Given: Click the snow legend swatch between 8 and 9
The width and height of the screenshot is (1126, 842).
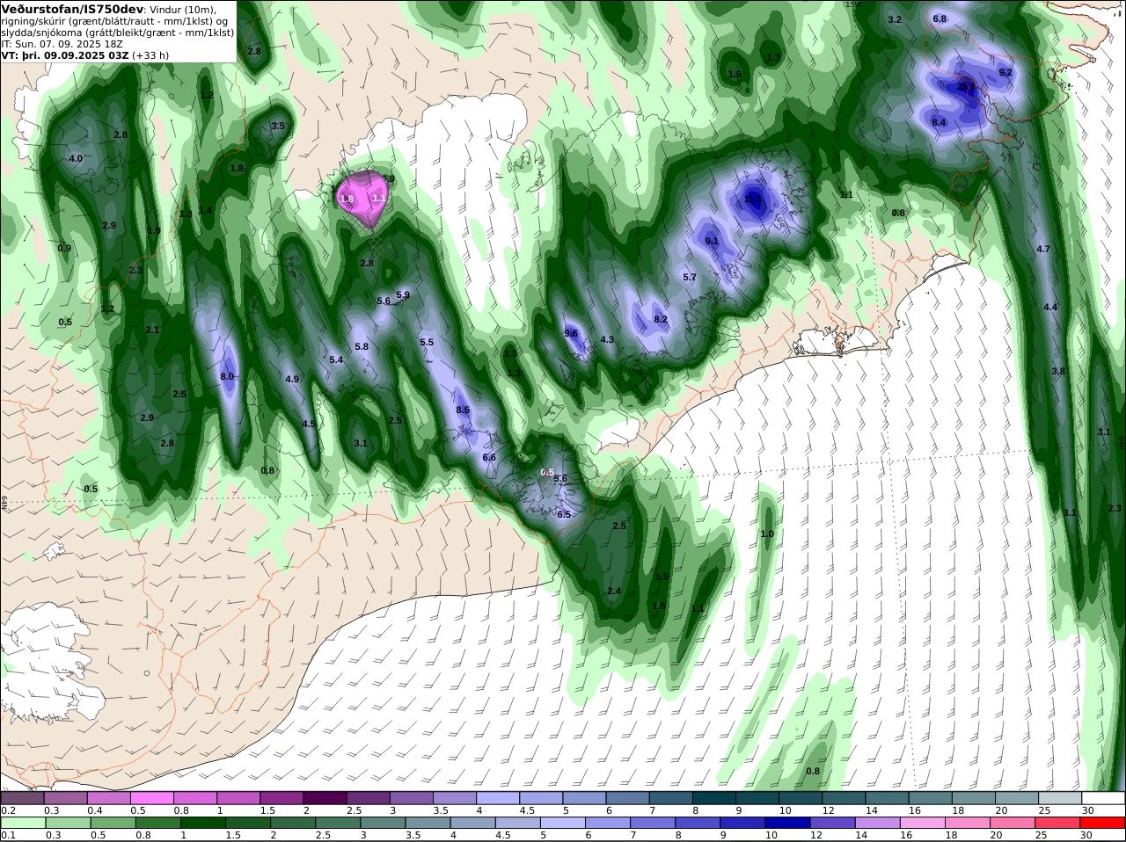Looking at the screenshot, I should [x=714, y=798].
